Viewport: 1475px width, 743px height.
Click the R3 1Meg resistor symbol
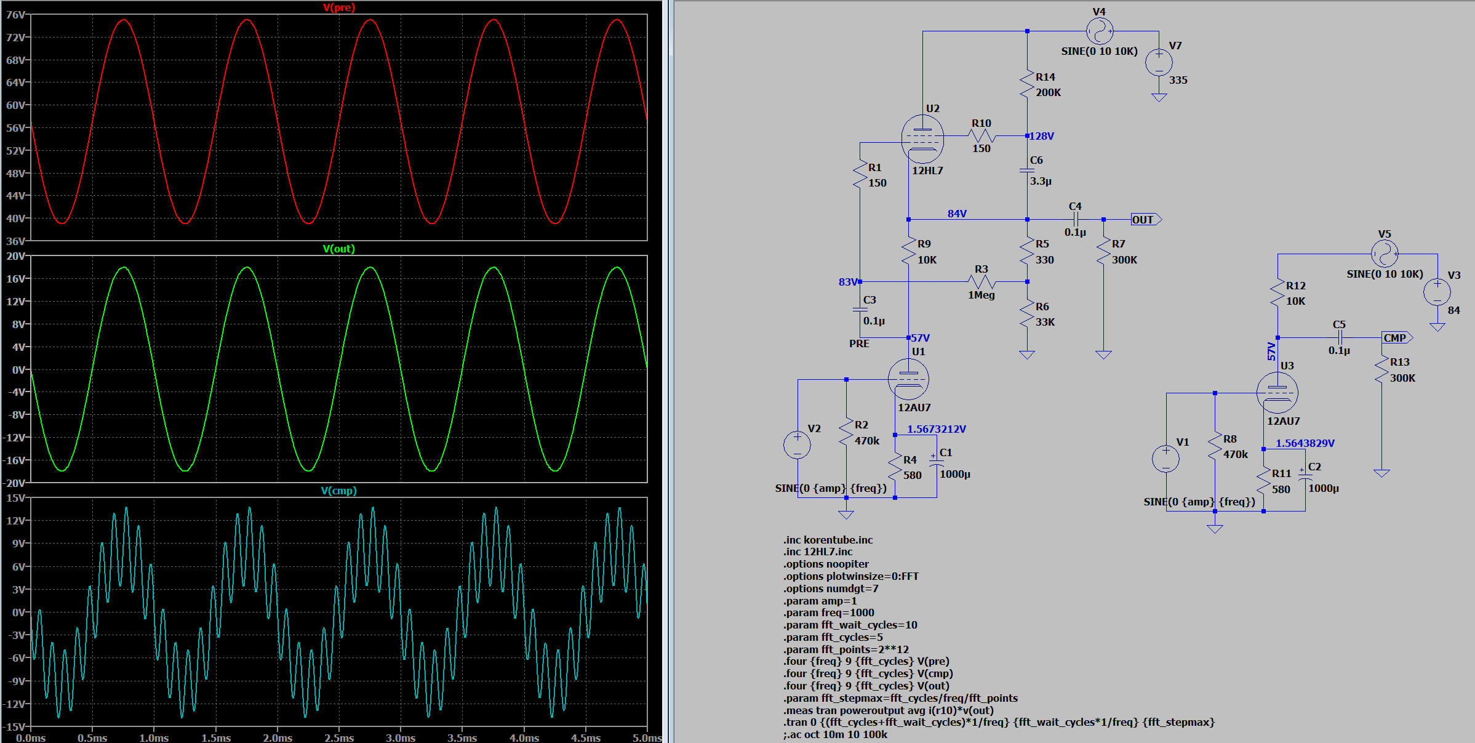pos(981,282)
